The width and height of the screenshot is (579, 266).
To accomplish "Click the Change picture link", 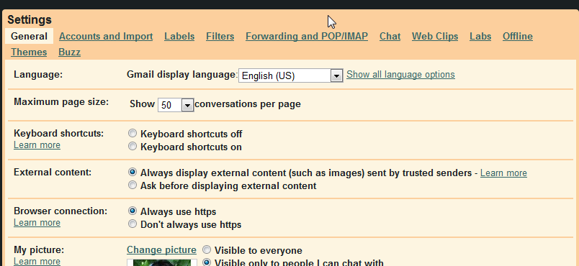I will click(161, 249).
